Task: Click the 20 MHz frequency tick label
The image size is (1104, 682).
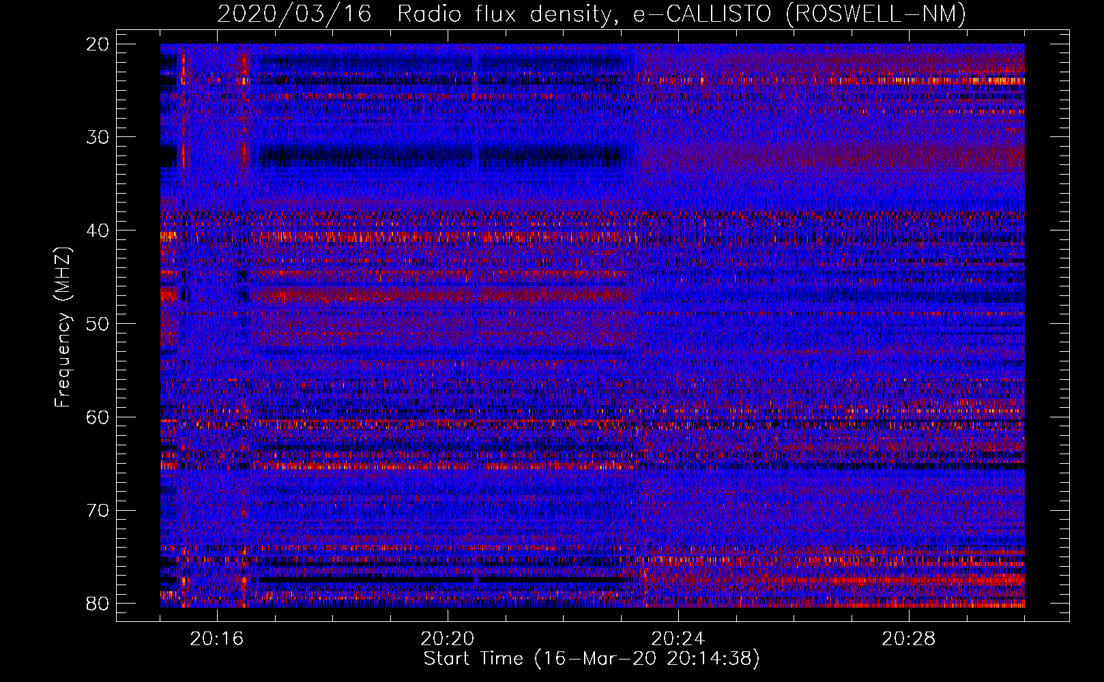Action: (x=98, y=44)
